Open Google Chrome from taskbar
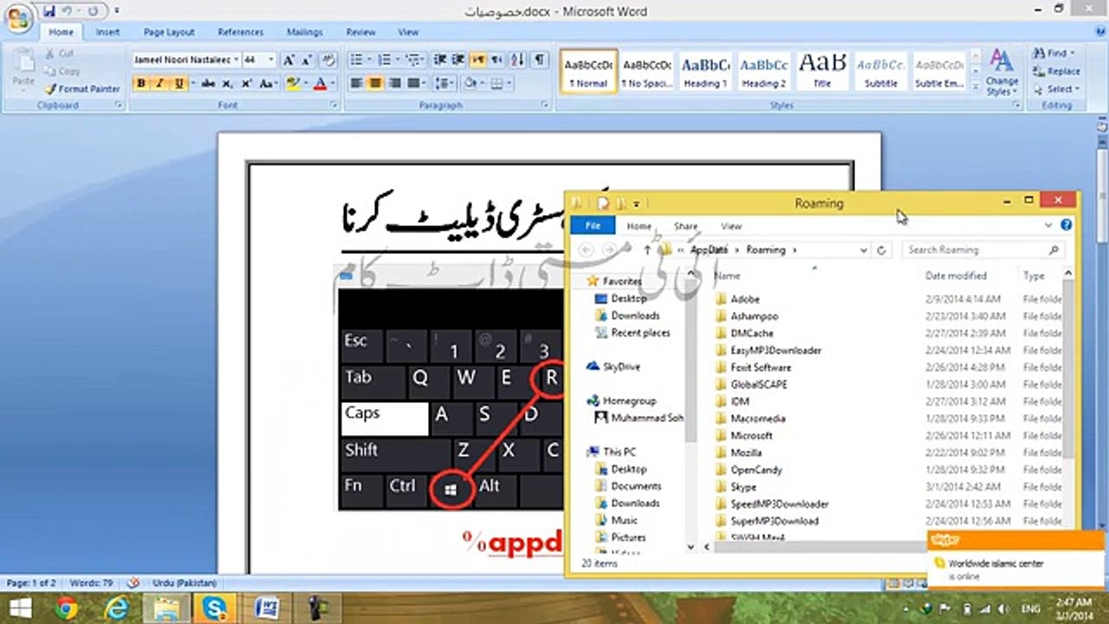 (66, 608)
